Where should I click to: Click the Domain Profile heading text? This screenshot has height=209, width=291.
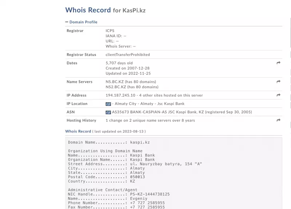83,22
